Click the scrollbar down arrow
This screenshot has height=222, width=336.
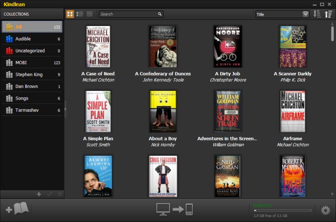click(x=332, y=194)
